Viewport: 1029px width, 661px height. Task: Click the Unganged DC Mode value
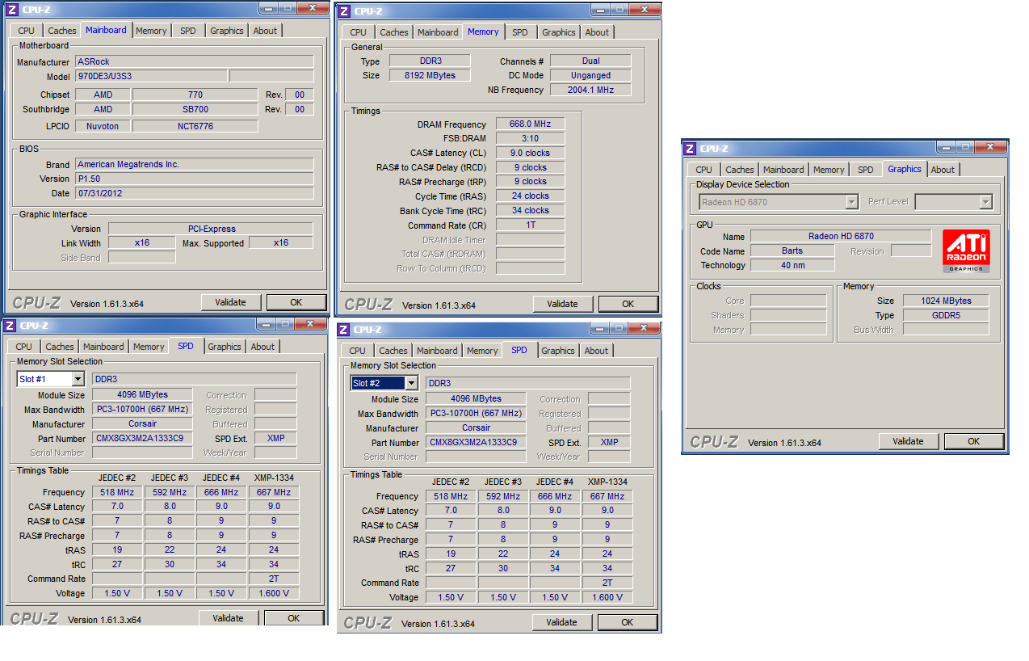(x=590, y=75)
